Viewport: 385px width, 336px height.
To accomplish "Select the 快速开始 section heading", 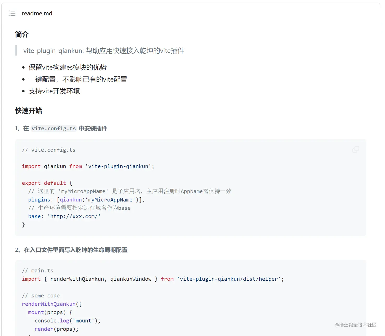I will [x=29, y=111].
